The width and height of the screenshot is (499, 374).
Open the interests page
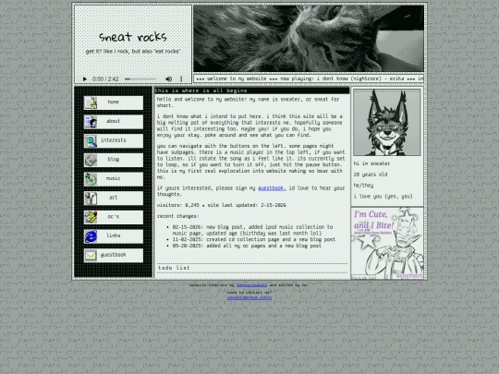pyautogui.click(x=114, y=141)
